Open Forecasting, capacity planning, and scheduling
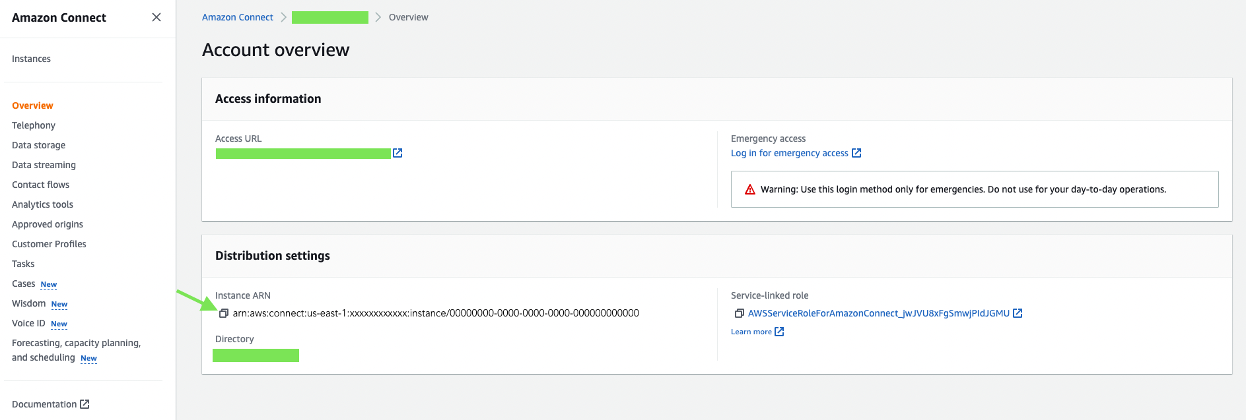 point(76,350)
